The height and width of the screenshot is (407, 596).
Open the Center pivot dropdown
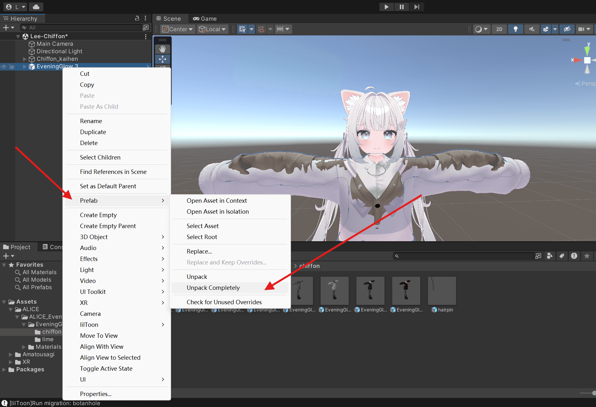point(178,29)
